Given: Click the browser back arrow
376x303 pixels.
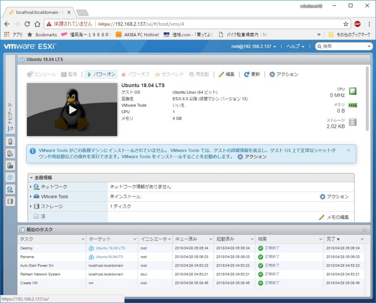Looking at the screenshot, I should 7,24.
